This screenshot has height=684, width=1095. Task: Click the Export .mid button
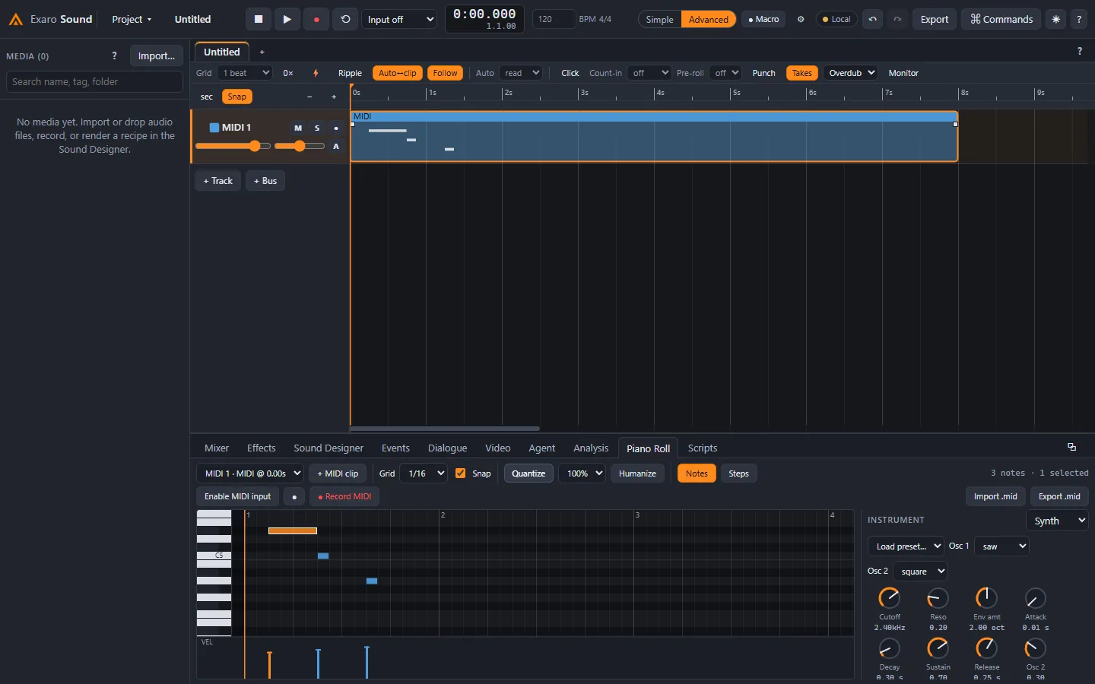[1059, 496]
